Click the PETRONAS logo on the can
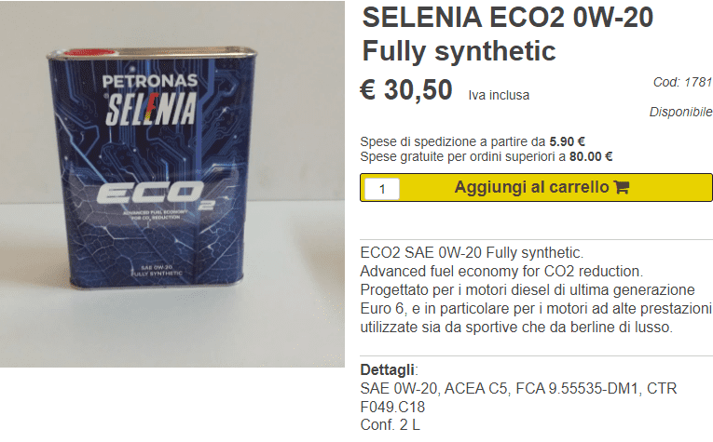Screen dimensions: 713x442 150,81
